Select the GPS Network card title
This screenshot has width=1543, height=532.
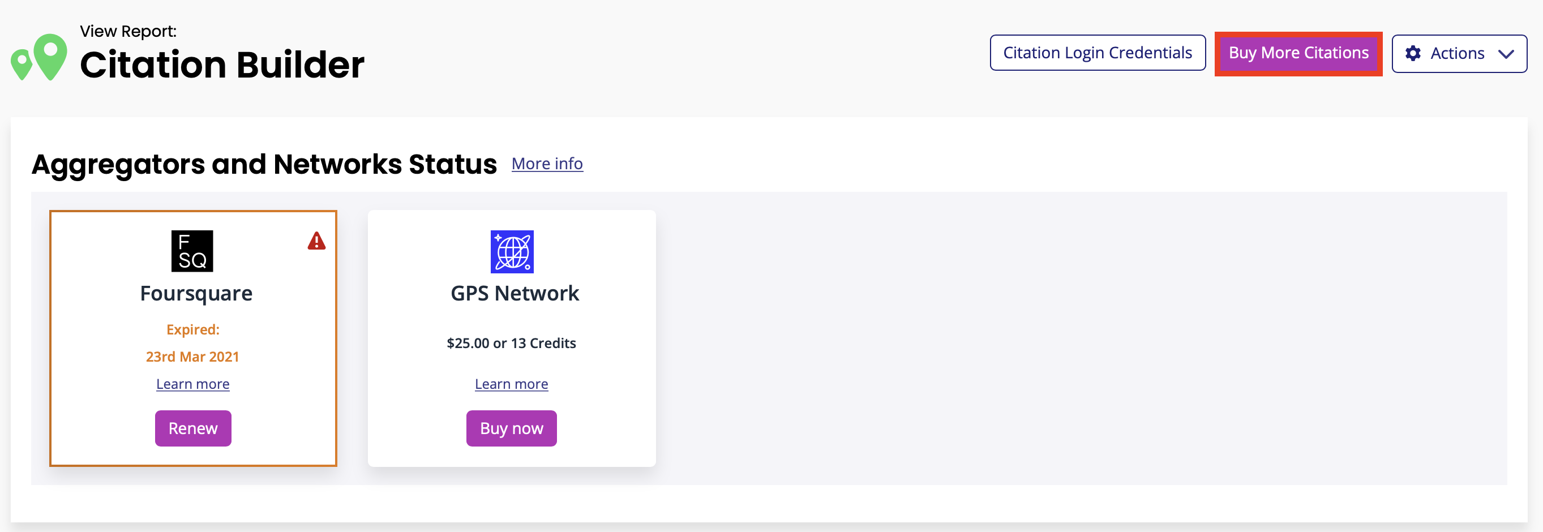pyautogui.click(x=515, y=294)
